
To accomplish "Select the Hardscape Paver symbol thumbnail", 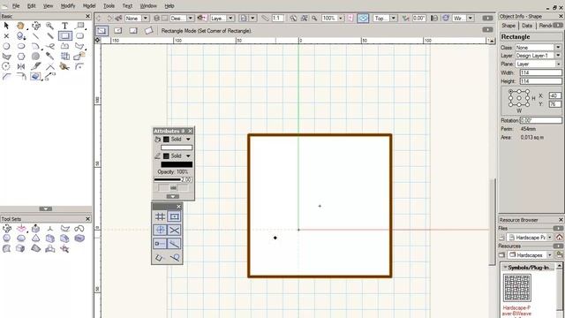I will pos(516,288).
